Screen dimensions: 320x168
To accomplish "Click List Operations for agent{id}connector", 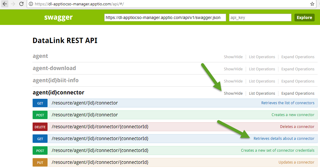I will coord(262,93).
